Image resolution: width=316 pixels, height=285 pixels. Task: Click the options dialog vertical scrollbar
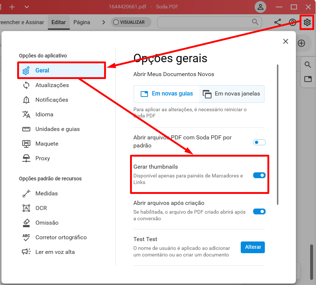click(x=278, y=135)
